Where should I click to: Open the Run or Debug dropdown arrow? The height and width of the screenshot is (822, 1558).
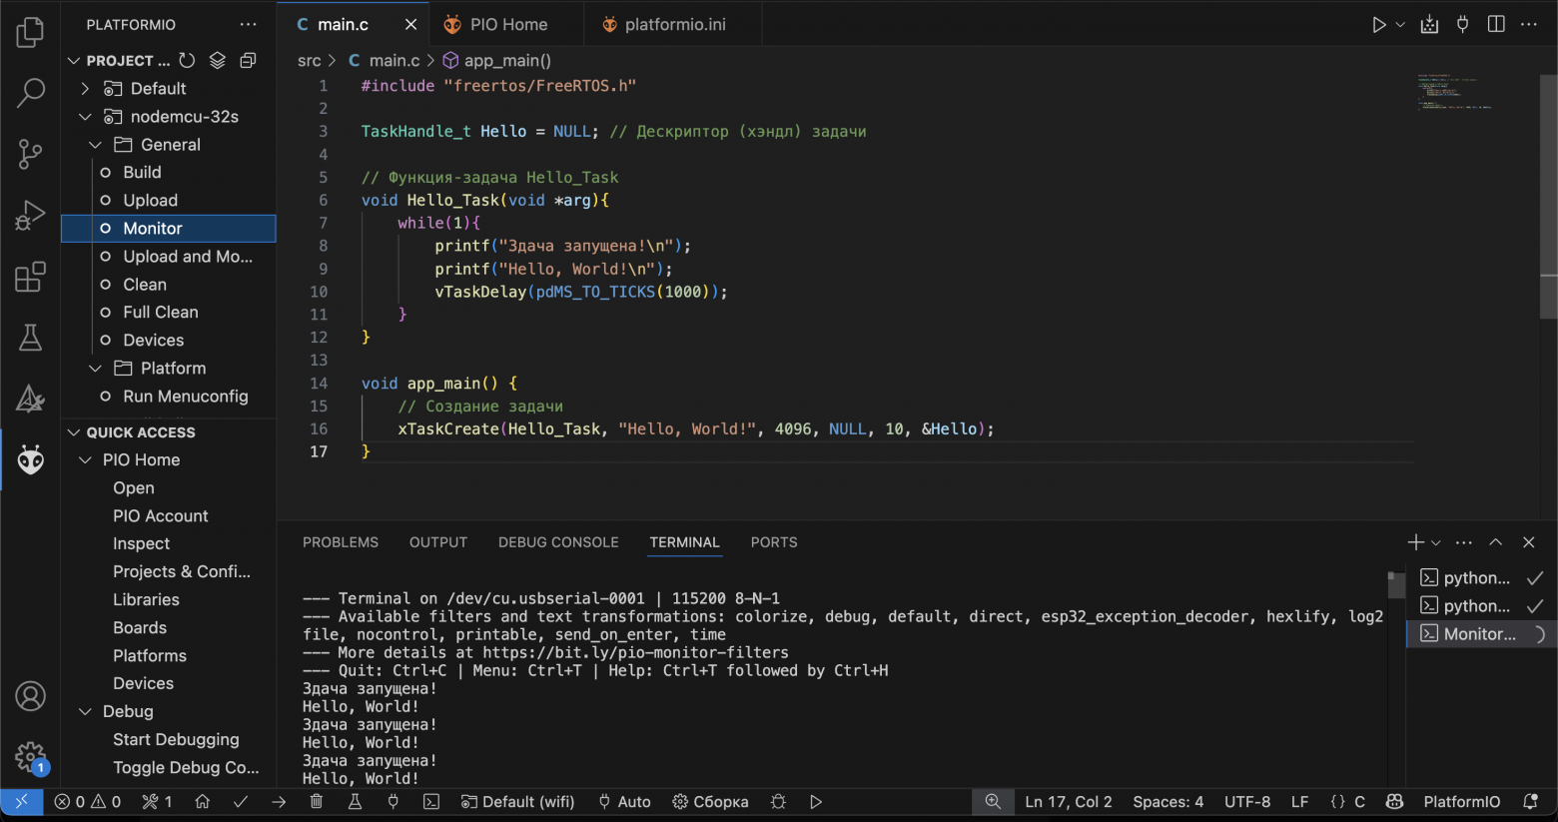[1400, 24]
